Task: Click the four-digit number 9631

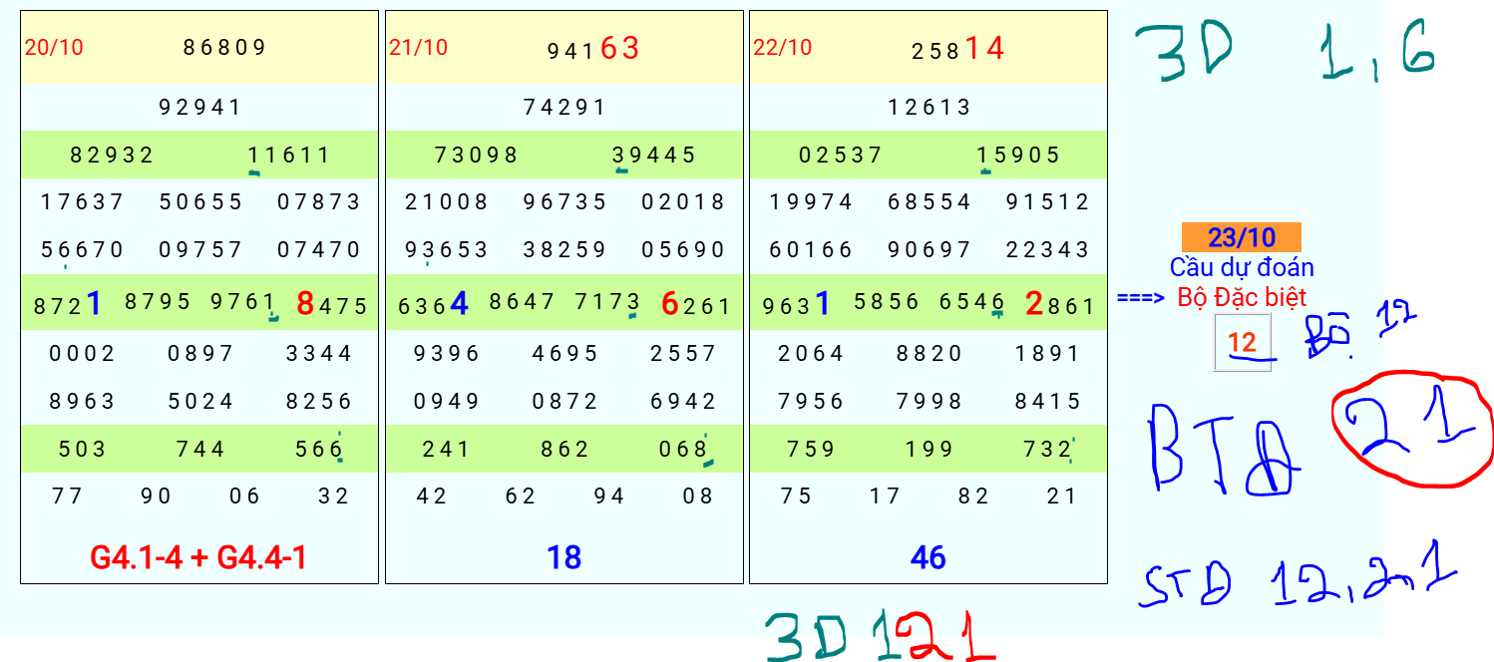Action: 797,304
